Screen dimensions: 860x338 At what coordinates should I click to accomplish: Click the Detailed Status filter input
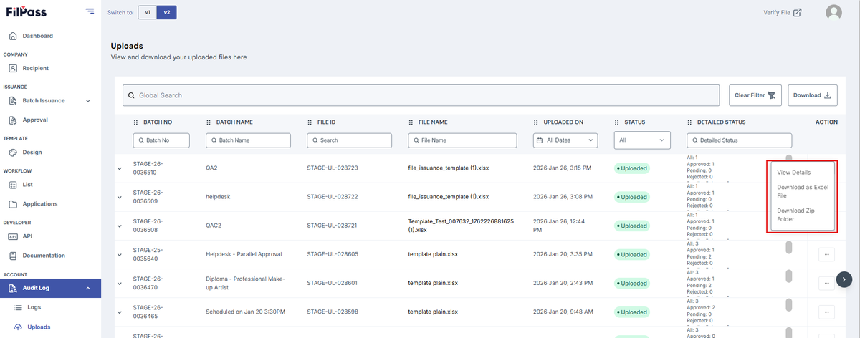[x=739, y=140]
